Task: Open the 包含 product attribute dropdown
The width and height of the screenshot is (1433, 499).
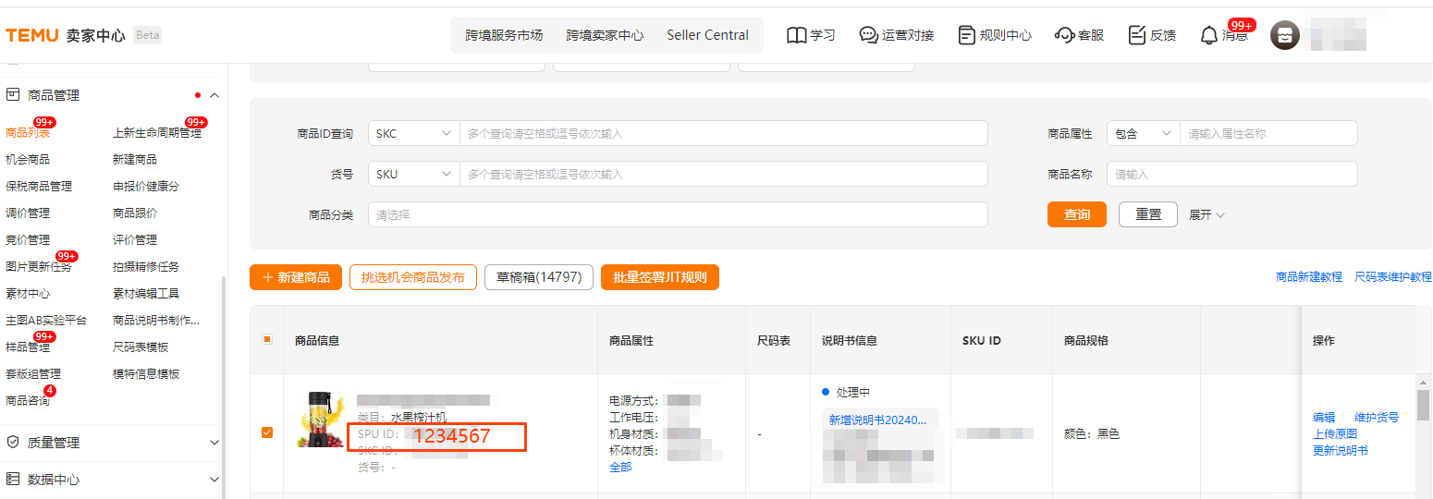Action: [1143, 133]
